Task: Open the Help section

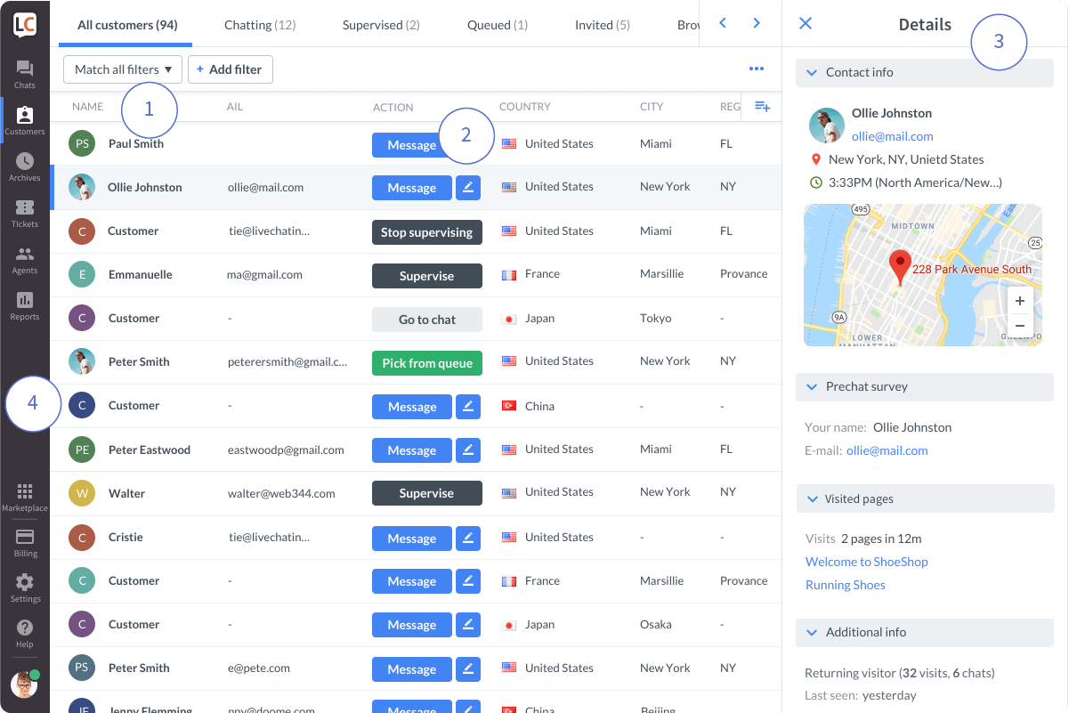Action: [24, 633]
